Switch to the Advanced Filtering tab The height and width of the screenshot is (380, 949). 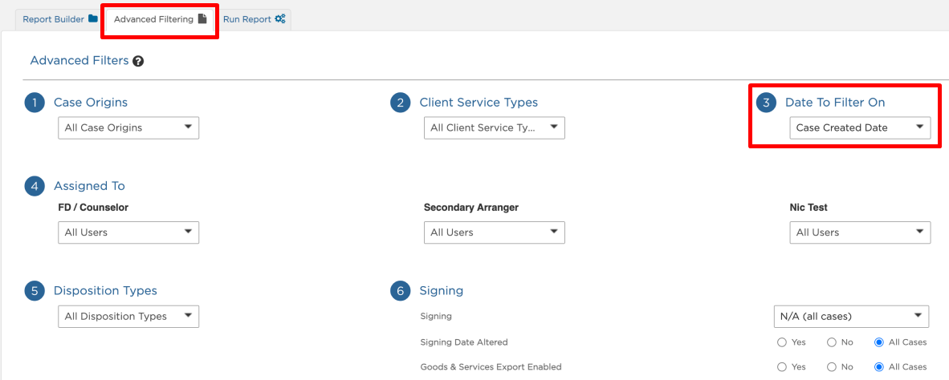pos(161,19)
